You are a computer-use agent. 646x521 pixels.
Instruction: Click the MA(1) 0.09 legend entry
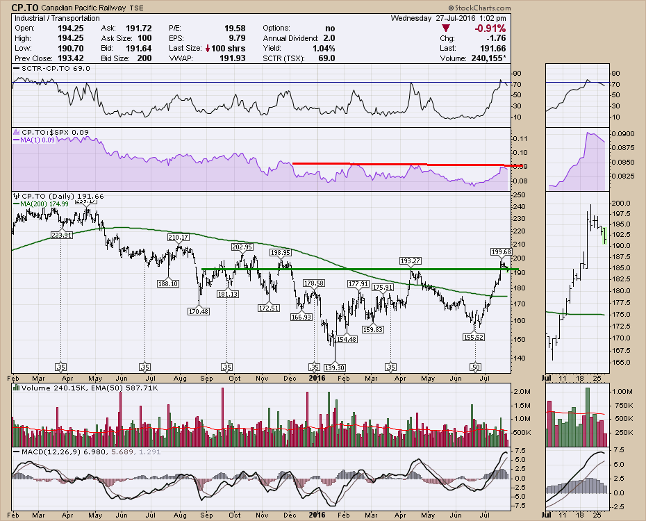[x=34, y=140]
